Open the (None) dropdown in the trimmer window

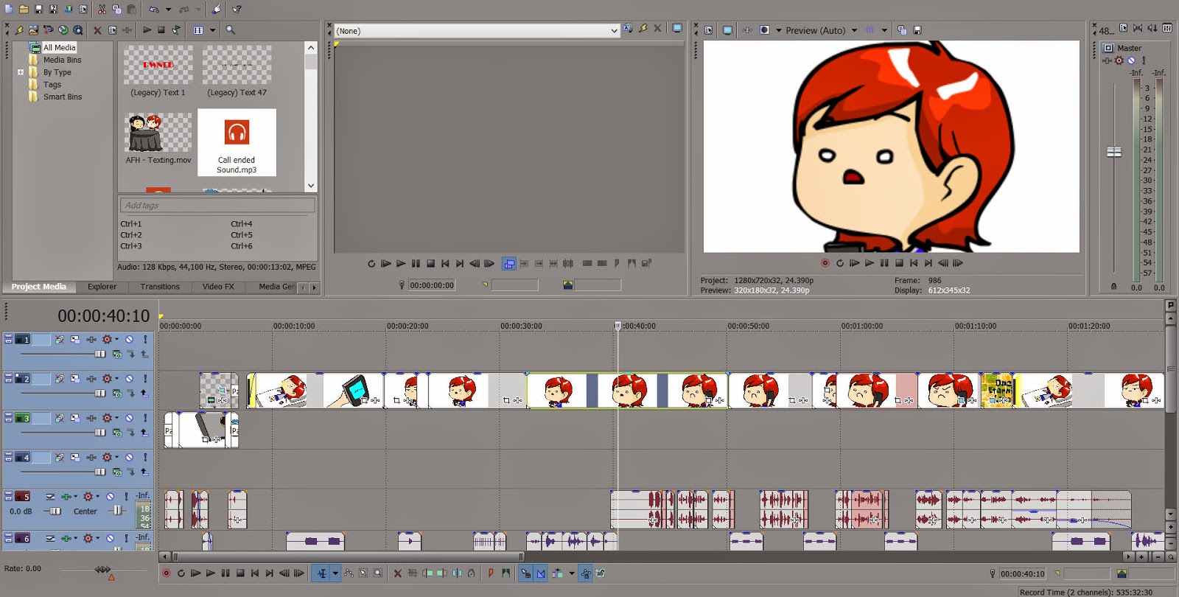coord(614,31)
